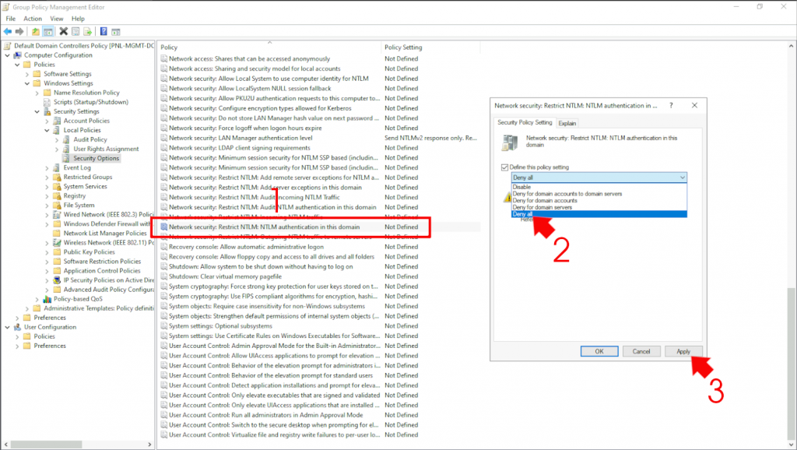Click the dialog title bar help icon
The width and height of the screenshot is (797, 450).
pyautogui.click(x=671, y=105)
